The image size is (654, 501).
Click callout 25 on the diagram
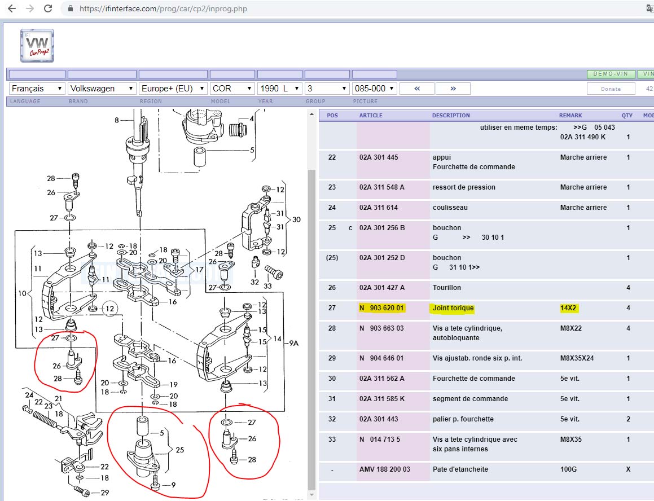180,450
